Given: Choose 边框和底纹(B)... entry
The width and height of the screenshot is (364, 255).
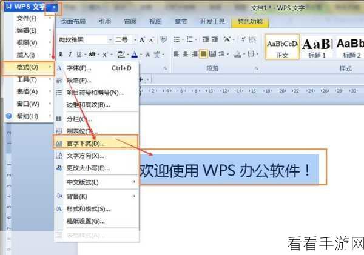Looking at the screenshot, I should coord(96,105).
